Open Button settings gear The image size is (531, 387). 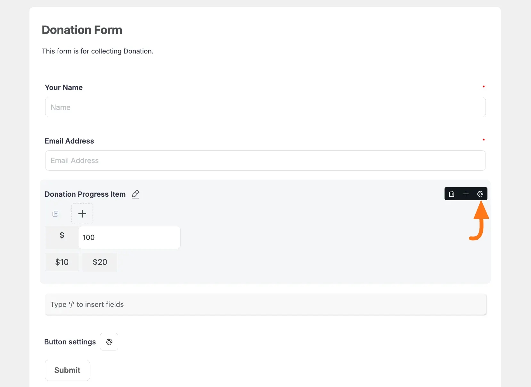point(109,342)
